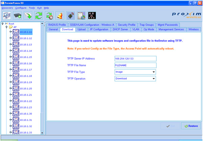Click the tree scrollbar down arrow
Viewport: 203px width, 141px height.
42,133
